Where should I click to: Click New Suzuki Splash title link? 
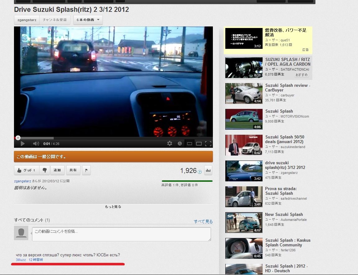(x=284, y=214)
